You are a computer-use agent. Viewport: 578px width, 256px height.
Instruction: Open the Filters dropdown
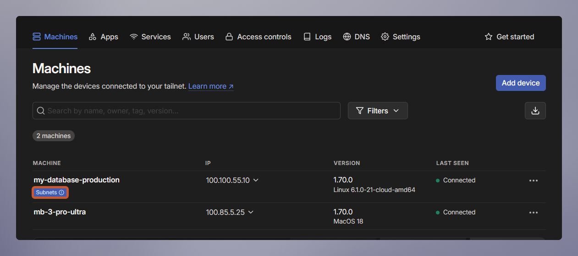pos(378,111)
